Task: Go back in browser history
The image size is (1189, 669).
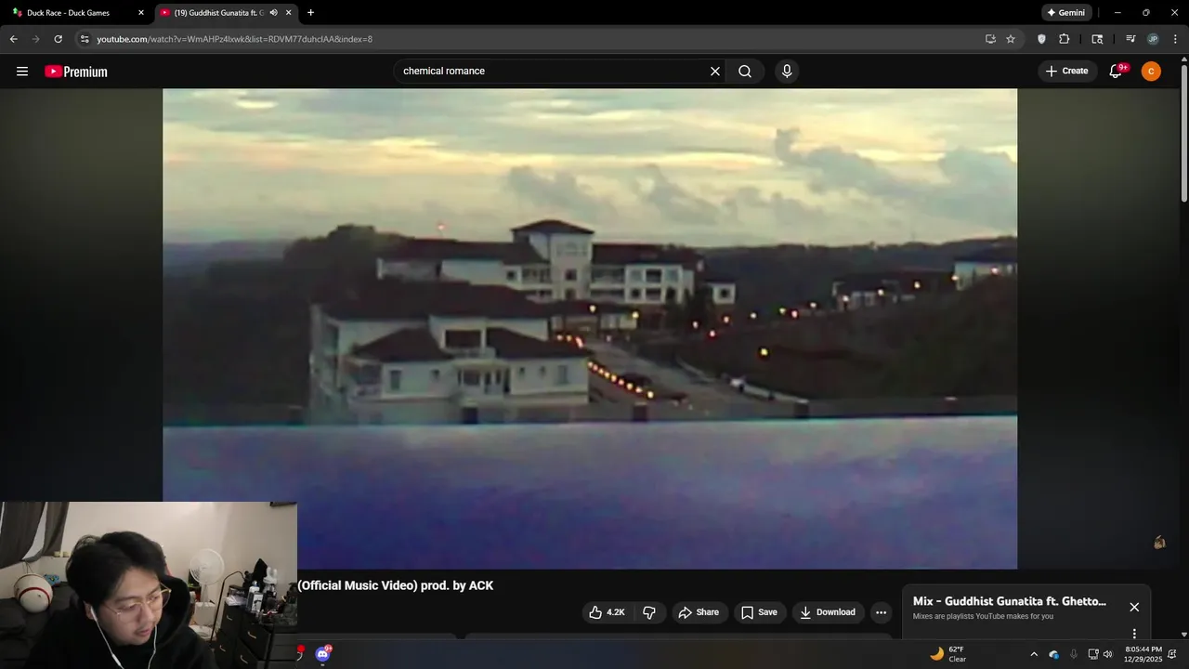Action: pyautogui.click(x=13, y=39)
